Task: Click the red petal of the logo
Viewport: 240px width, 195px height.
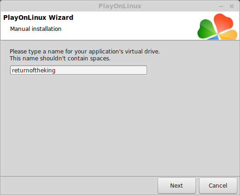Action: point(223,22)
